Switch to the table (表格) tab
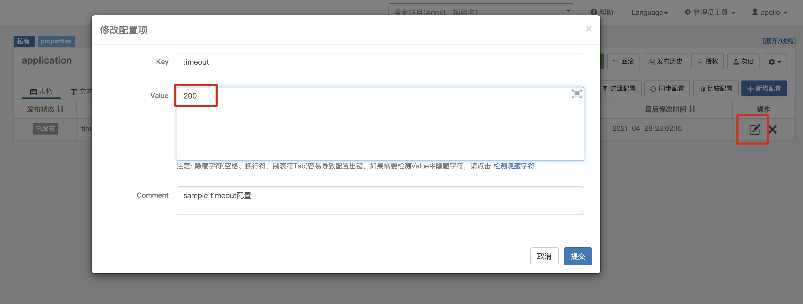Image resolution: width=803 pixels, height=304 pixels. [41, 91]
